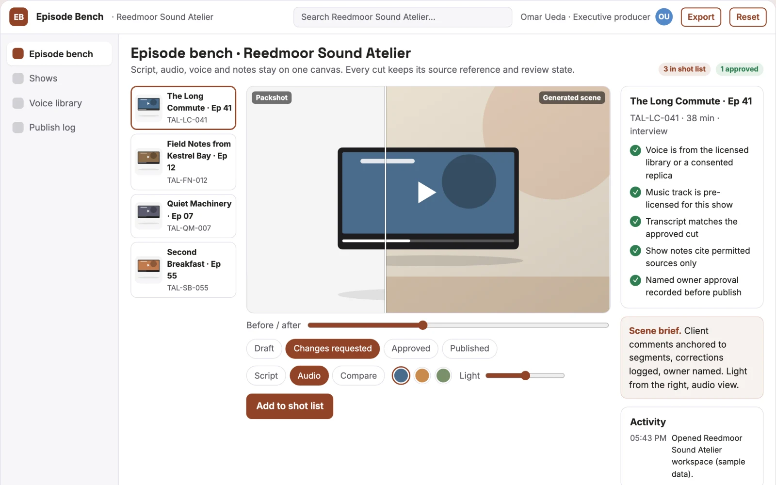This screenshot has width=776, height=485.
Task: Toggle check for Voice from licensed library
Action: tap(635, 150)
